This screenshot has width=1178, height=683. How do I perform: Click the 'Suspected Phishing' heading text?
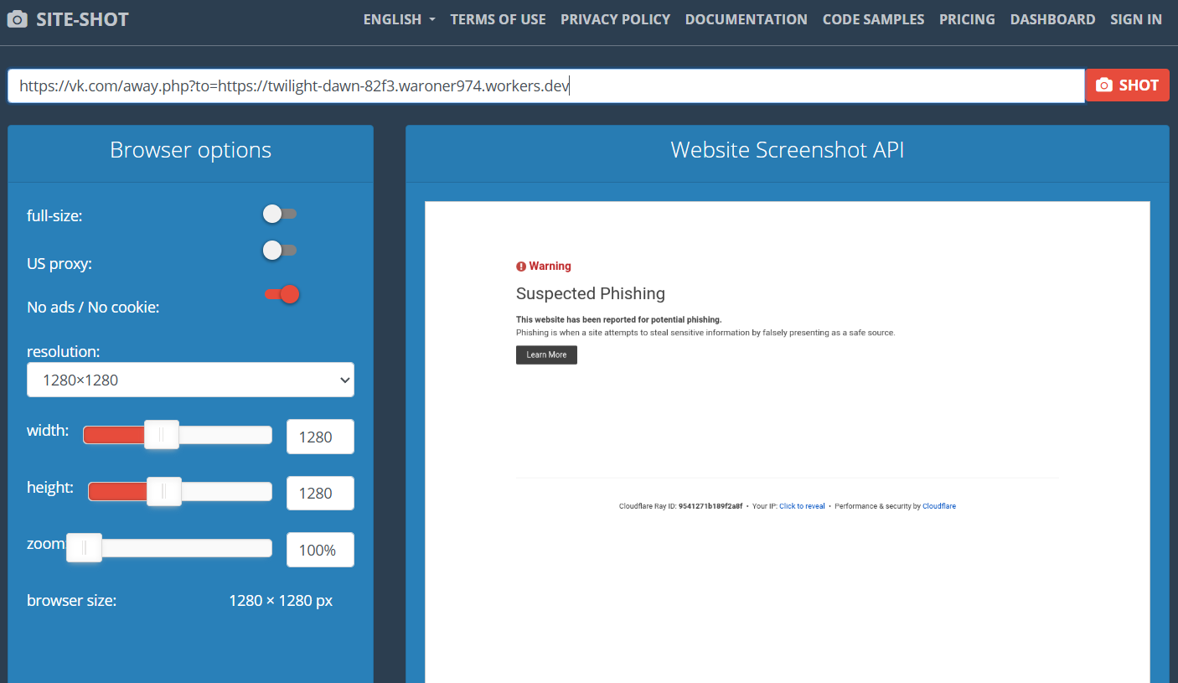tap(591, 293)
